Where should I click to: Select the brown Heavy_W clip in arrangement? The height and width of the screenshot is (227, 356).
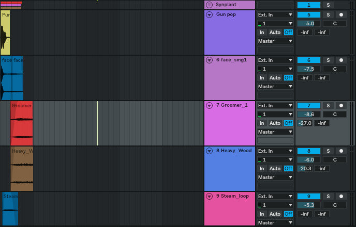pyautogui.click(x=22, y=169)
